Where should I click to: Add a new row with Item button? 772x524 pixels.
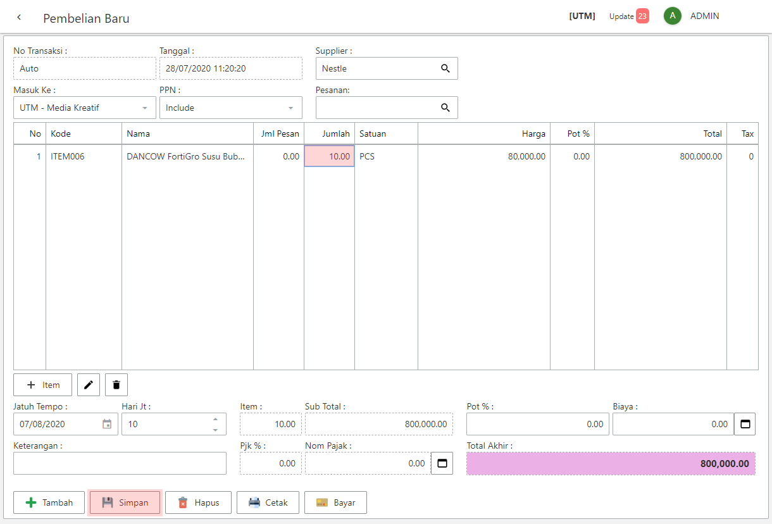pos(43,385)
